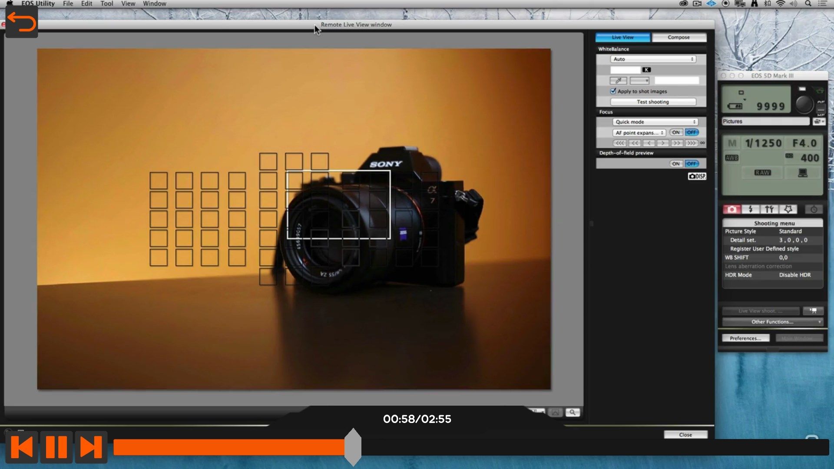
Task: Turn Depth-of-field preview OFF
Action: tap(692, 164)
